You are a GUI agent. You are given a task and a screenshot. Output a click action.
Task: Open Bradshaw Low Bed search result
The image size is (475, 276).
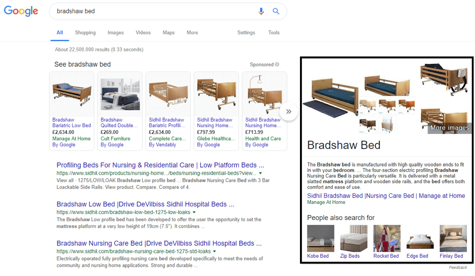tap(145, 204)
